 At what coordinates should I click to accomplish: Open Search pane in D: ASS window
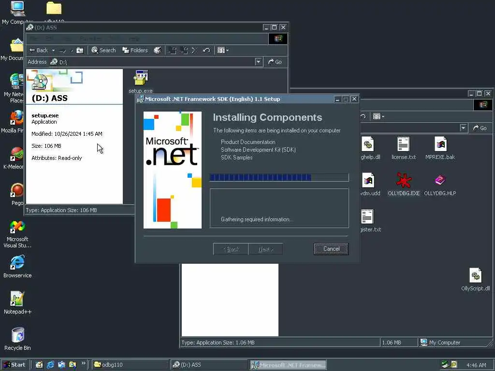(x=103, y=50)
